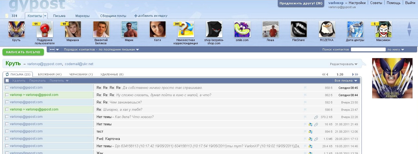Open the smile.com cartoon cat contact

click(x=242, y=29)
